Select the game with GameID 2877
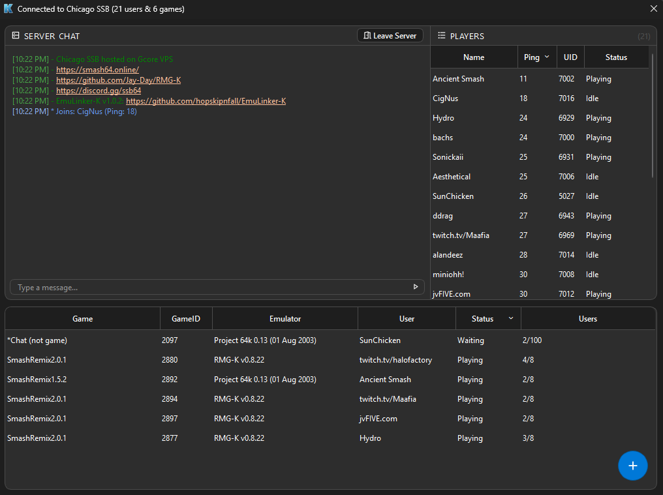 click(330, 438)
